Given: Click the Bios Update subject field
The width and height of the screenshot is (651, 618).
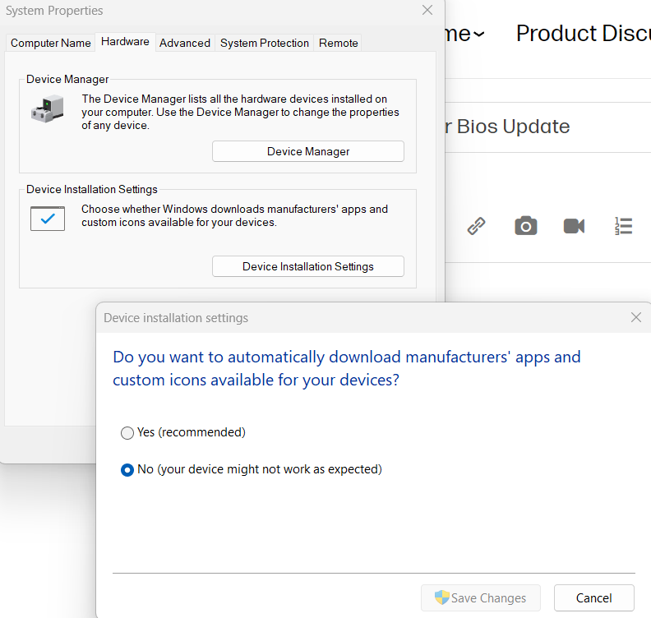Looking at the screenshot, I should click(548, 127).
